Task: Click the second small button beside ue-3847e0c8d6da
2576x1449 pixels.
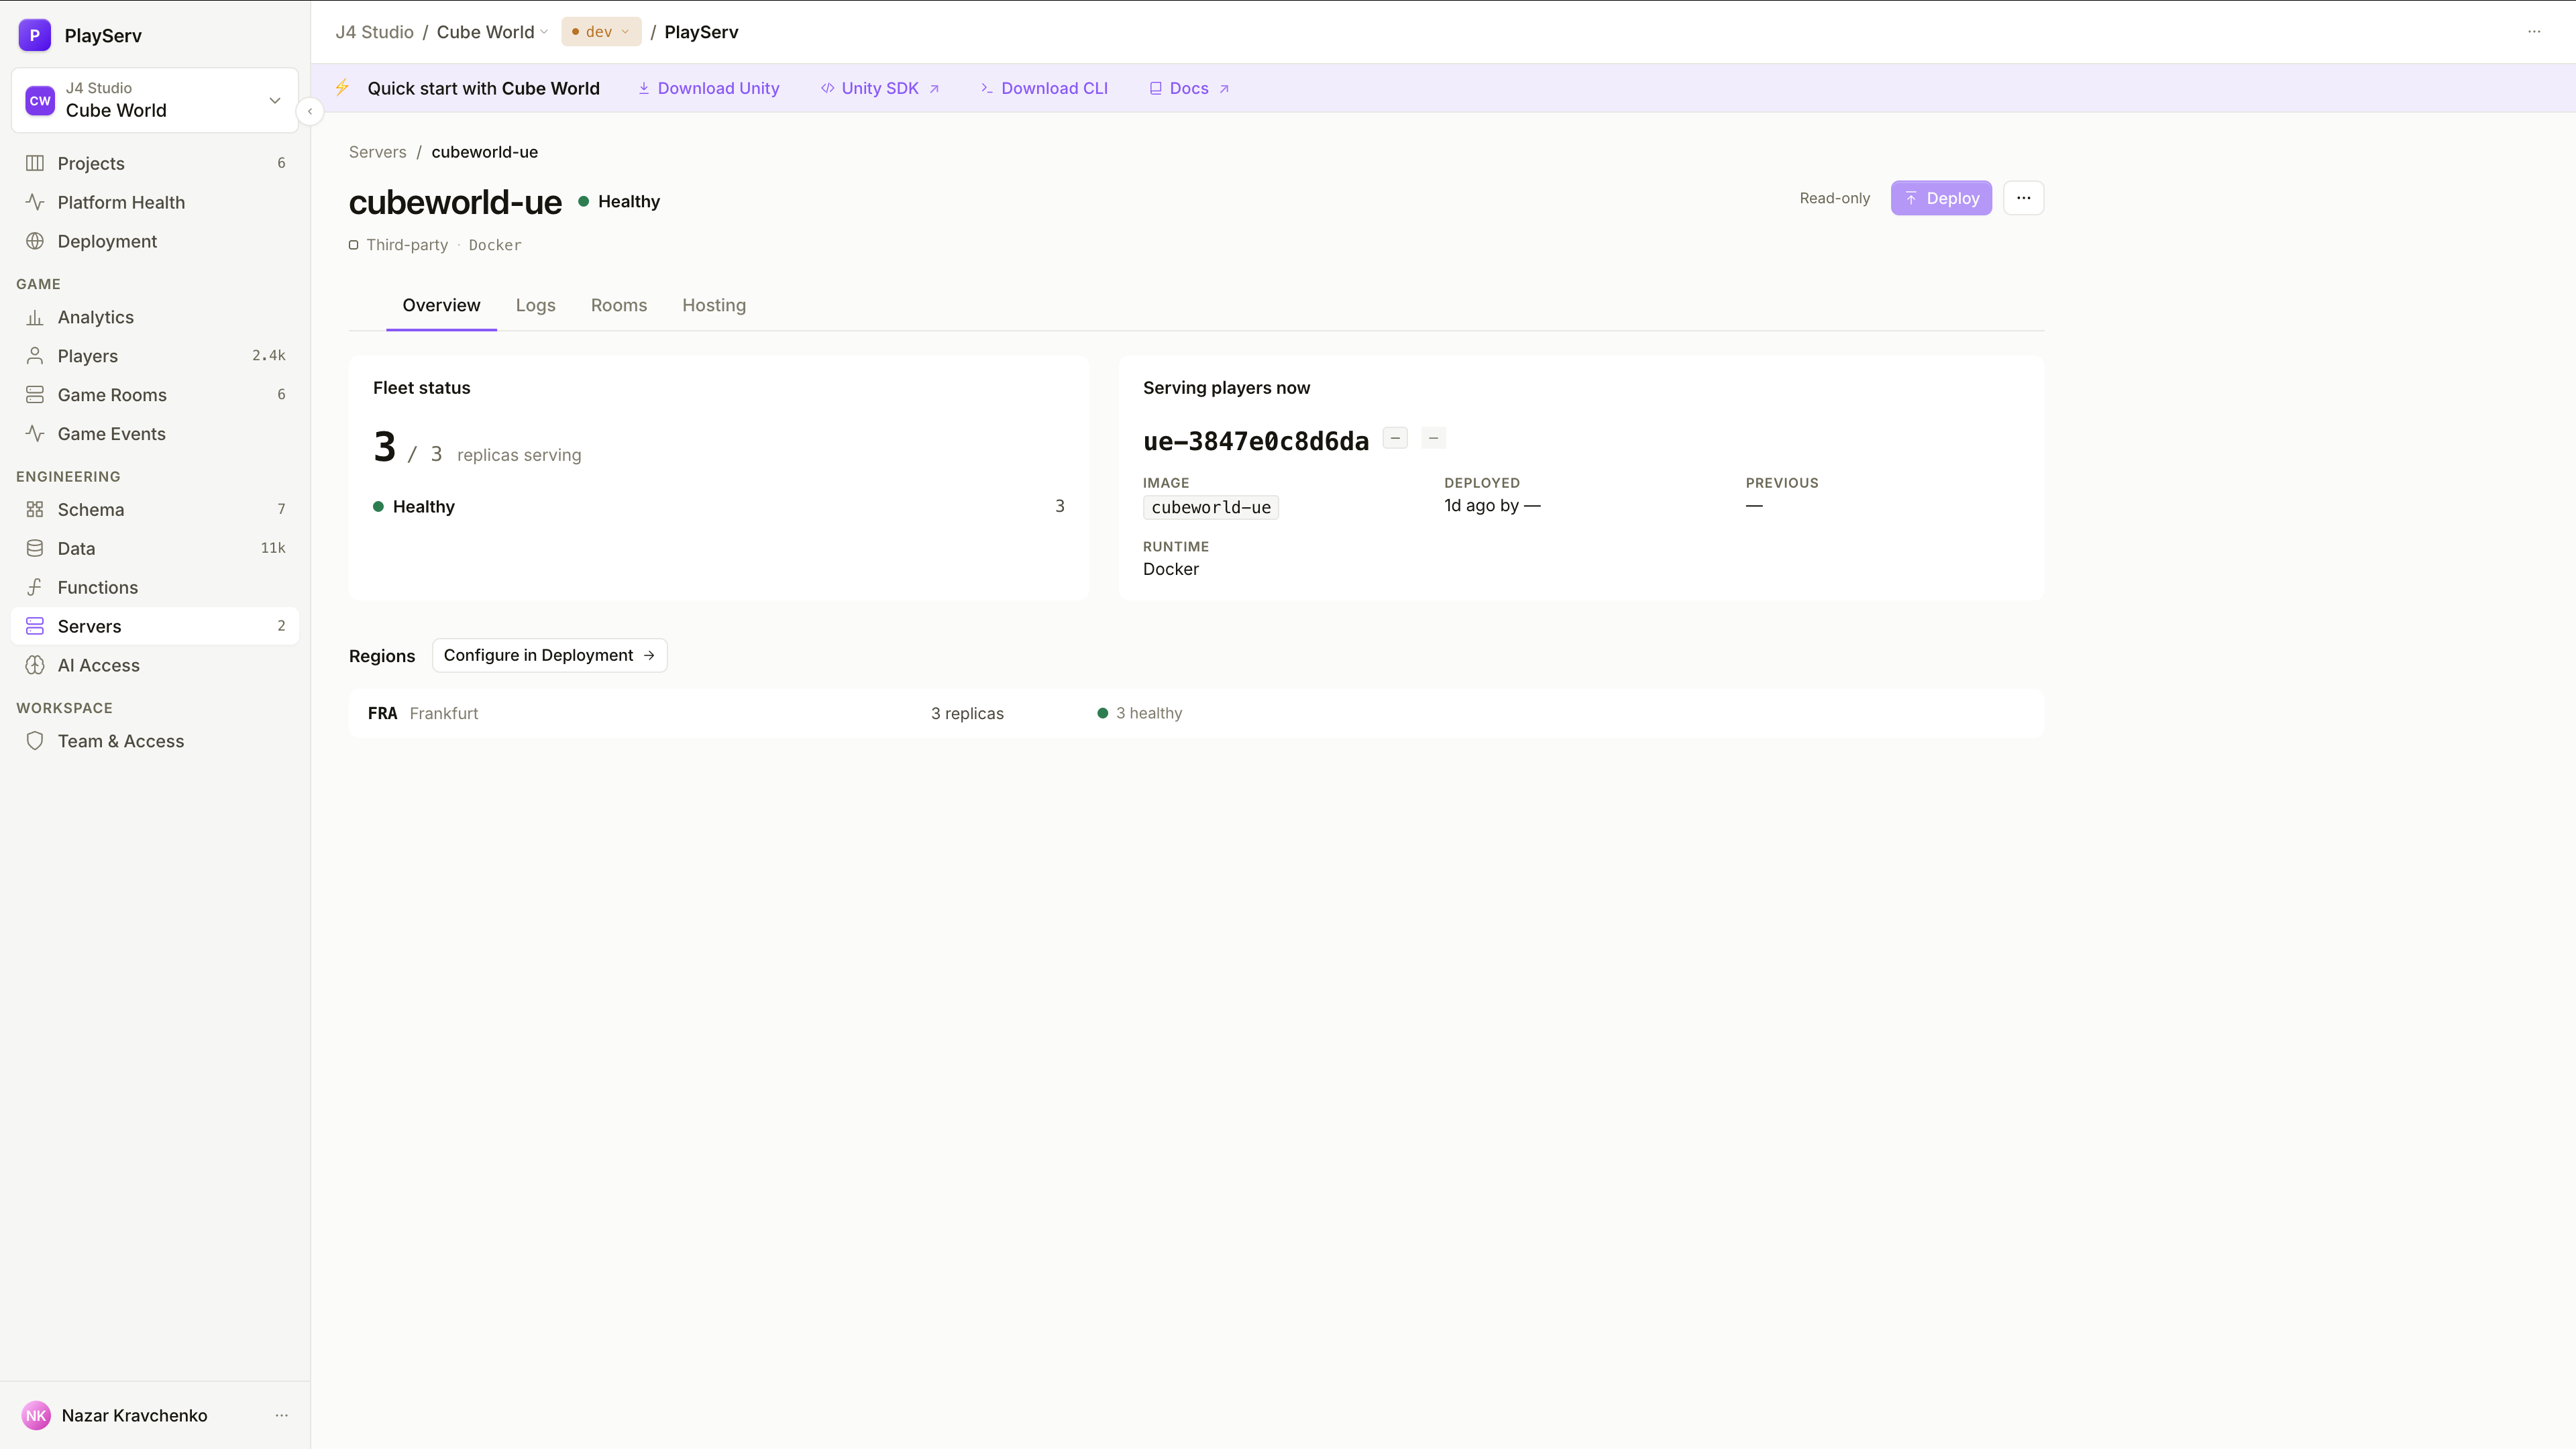Action: pyautogui.click(x=1433, y=438)
